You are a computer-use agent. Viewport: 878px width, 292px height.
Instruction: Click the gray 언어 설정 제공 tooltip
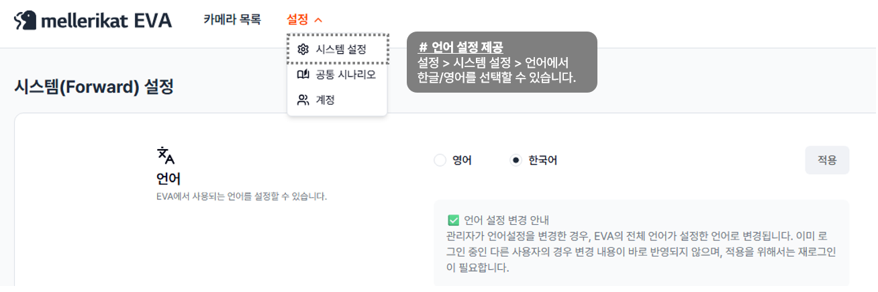point(501,62)
